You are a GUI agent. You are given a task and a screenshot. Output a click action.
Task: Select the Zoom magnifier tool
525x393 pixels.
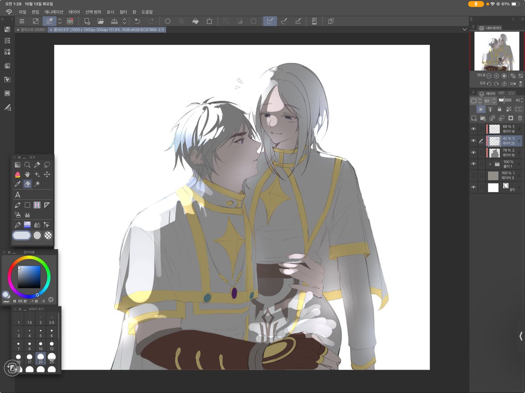coord(27,165)
